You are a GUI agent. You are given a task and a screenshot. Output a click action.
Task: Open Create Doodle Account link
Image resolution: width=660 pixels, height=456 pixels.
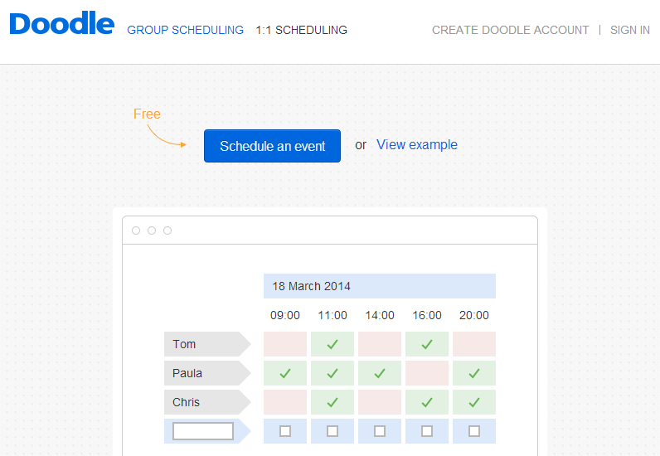click(x=510, y=30)
